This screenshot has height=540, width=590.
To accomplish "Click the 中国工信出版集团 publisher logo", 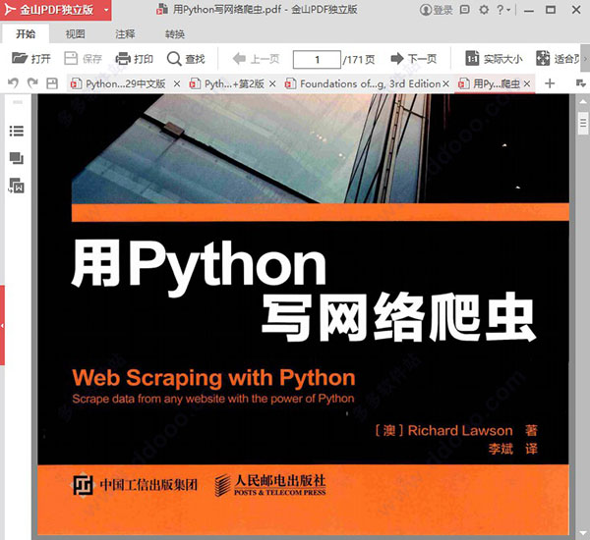I will click(135, 485).
